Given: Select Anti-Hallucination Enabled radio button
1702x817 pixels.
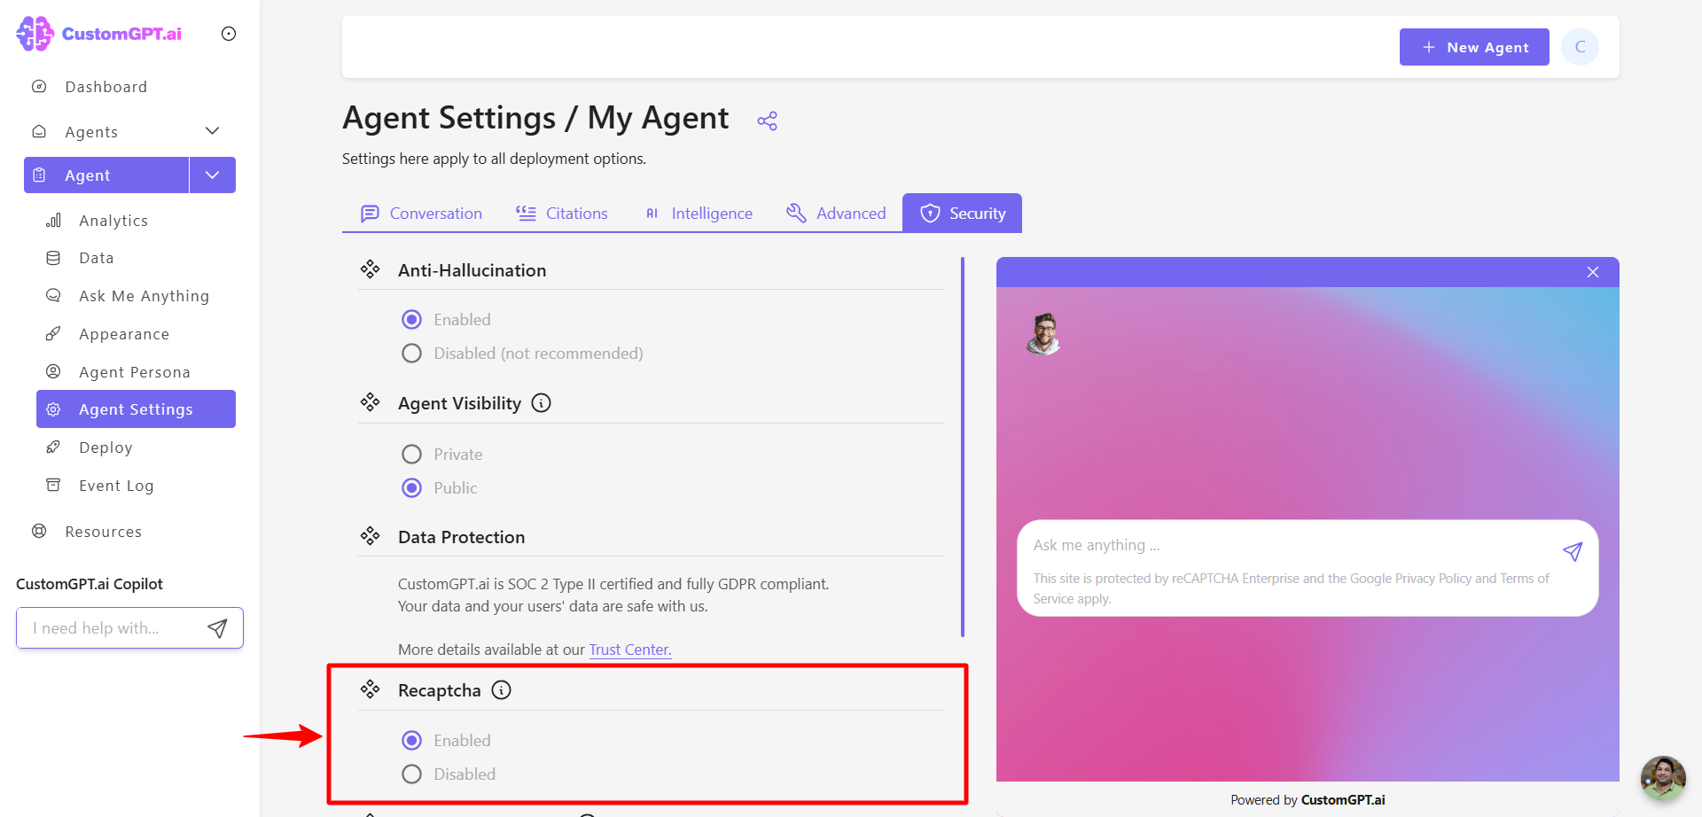Looking at the screenshot, I should click(x=411, y=320).
